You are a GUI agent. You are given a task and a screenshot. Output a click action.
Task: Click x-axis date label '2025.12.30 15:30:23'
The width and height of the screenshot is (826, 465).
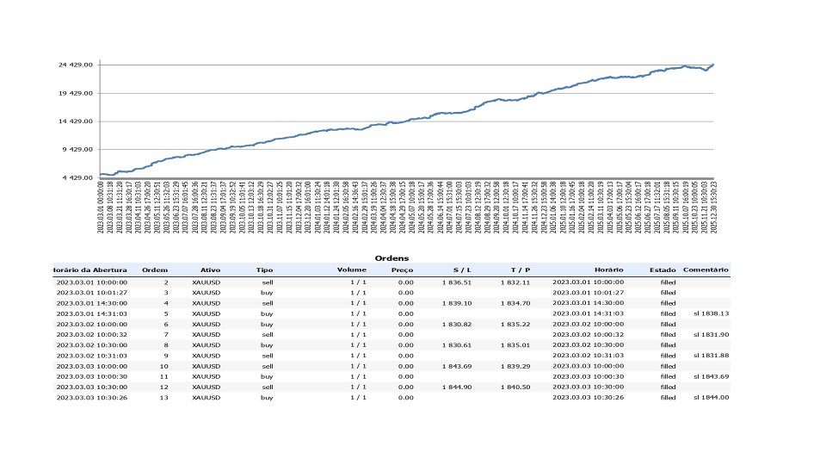[x=714, y=208]
